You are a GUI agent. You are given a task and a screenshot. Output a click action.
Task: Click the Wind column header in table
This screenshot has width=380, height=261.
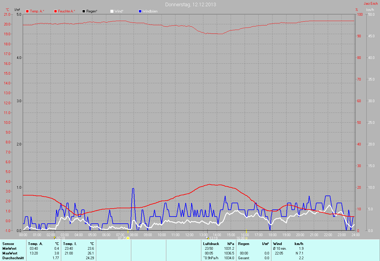point(277,244)
